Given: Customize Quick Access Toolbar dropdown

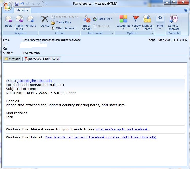Looking at the screenshot, I should (46, 4).
